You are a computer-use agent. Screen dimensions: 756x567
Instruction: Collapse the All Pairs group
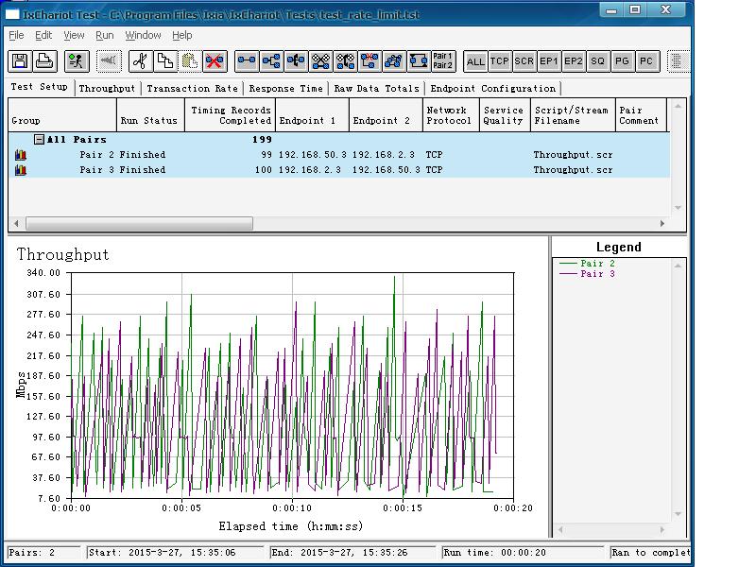click(x=39, y=139)
